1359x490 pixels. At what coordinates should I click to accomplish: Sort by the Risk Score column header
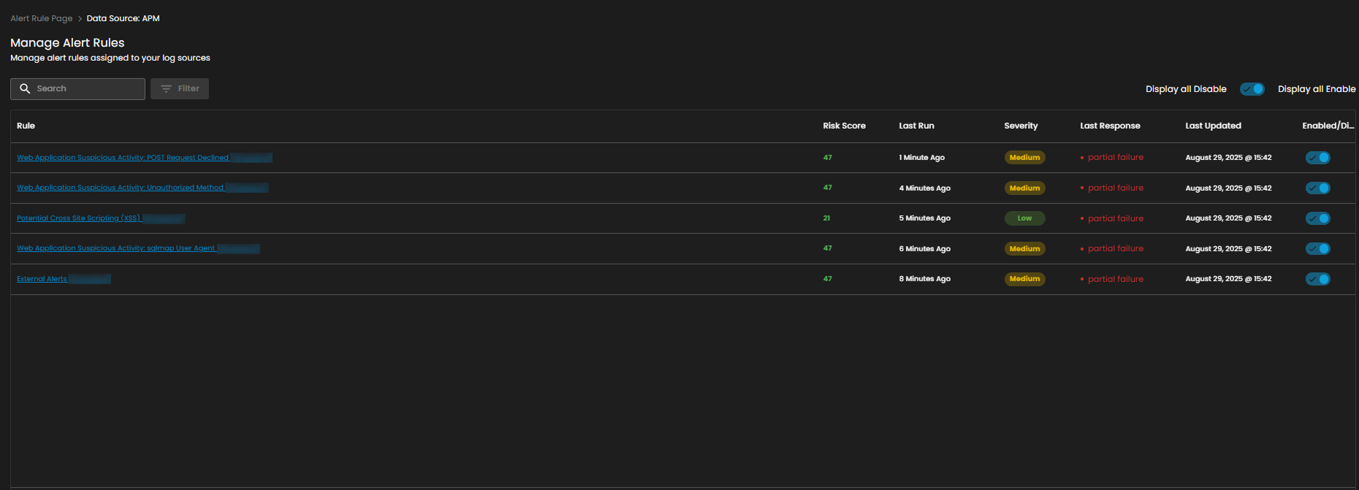tap(844, 126)
